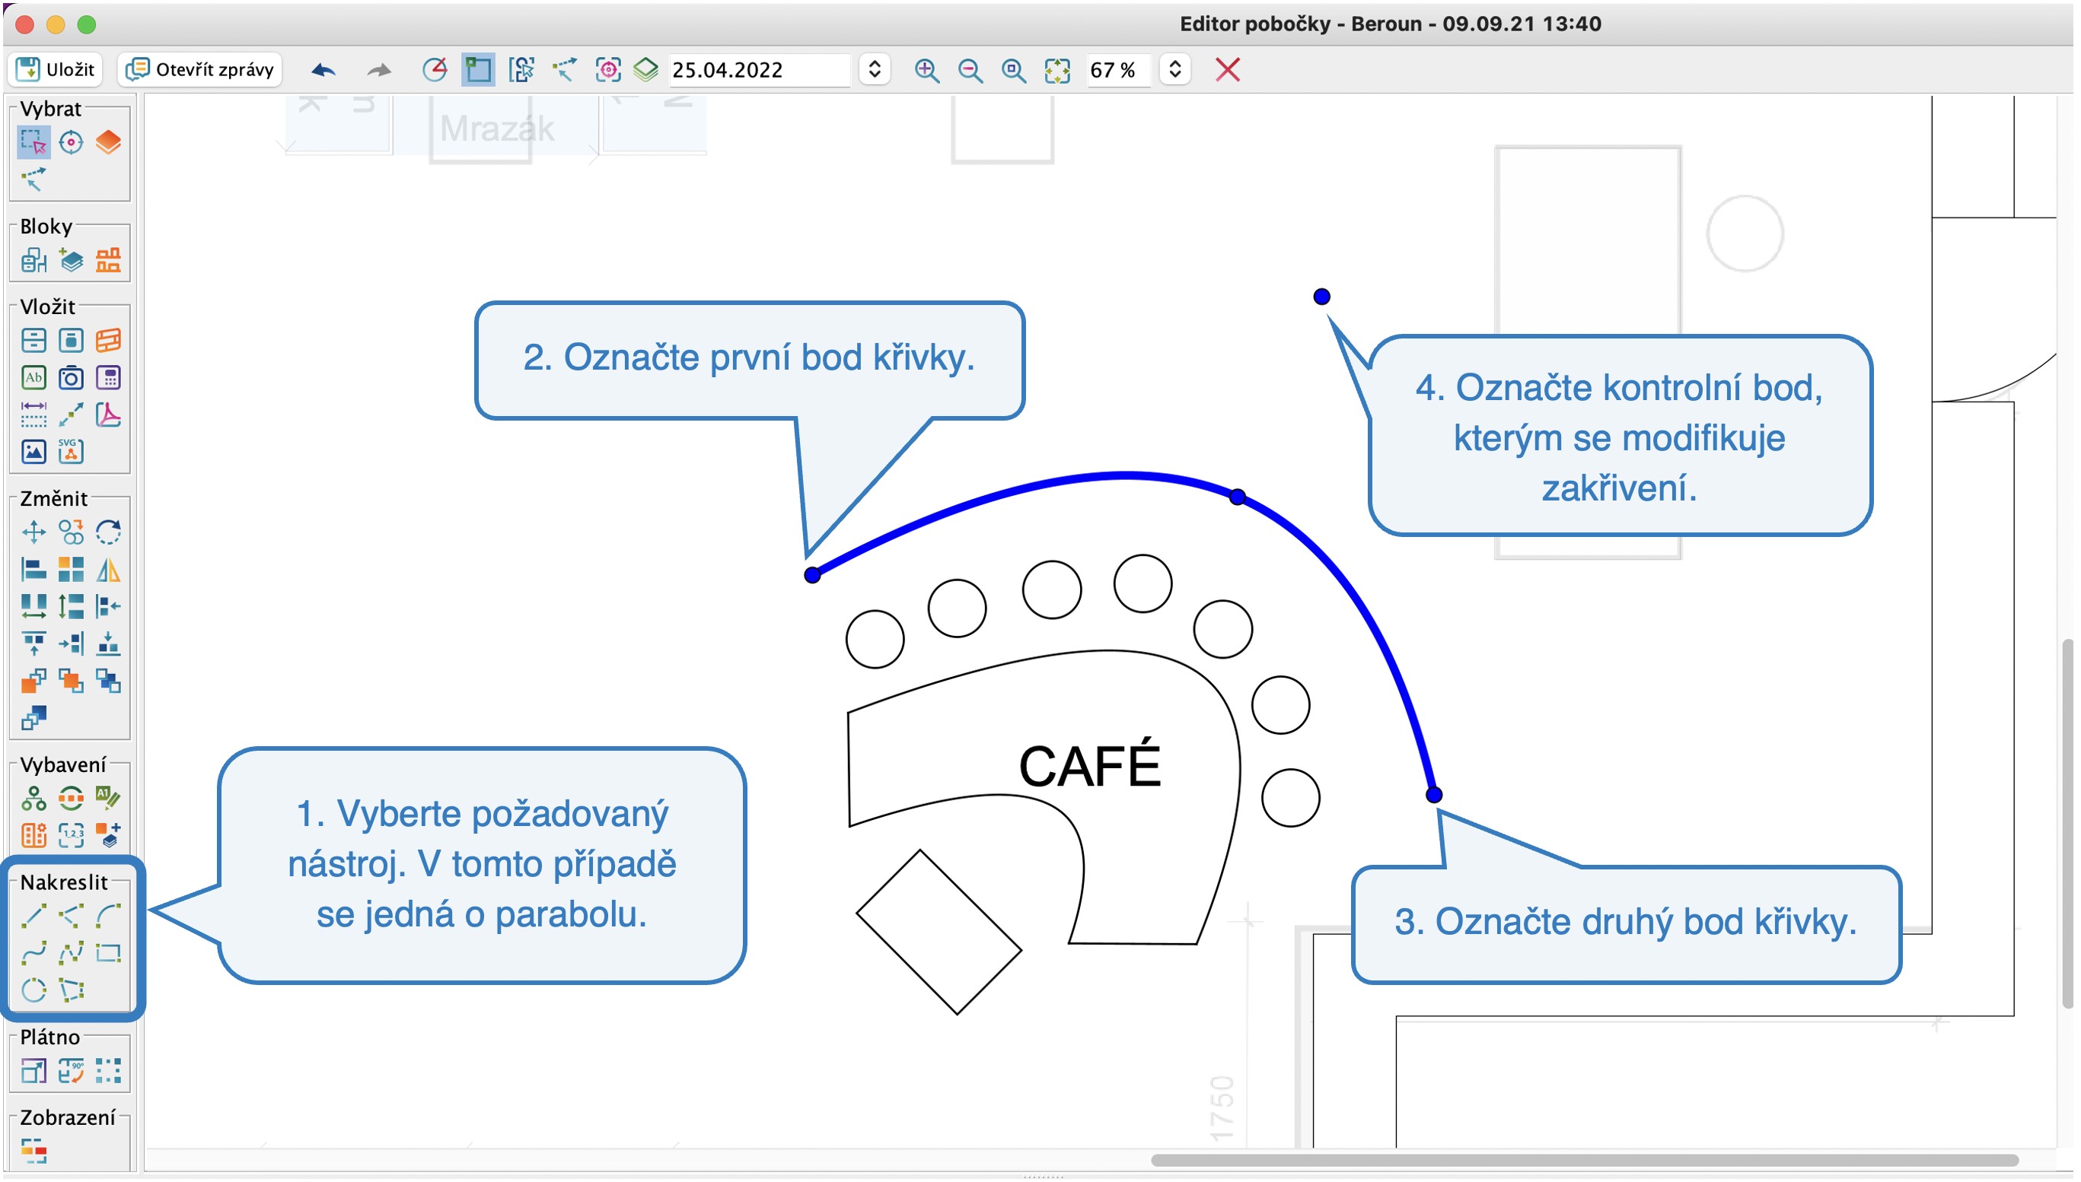Click the horizontal scrollbar under the canvas
This screenshot has height=1182, width=2081.
pyautogui.click(x=1585, y=1161)
